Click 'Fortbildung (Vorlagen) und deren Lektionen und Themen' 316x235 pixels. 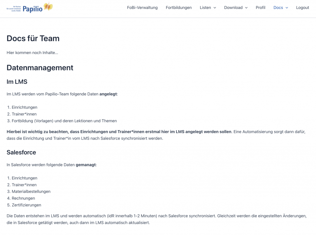point(64,121)
